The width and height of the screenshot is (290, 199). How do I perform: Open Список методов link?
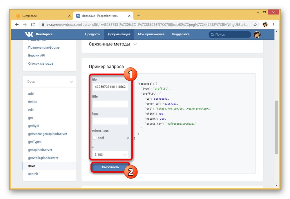point(41,63)
